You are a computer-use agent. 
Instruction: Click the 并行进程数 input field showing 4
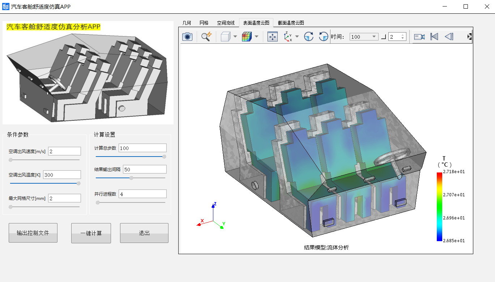[x=142, y=194]
